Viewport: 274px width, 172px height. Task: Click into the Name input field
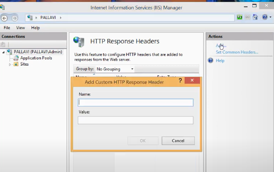point(136,103)
